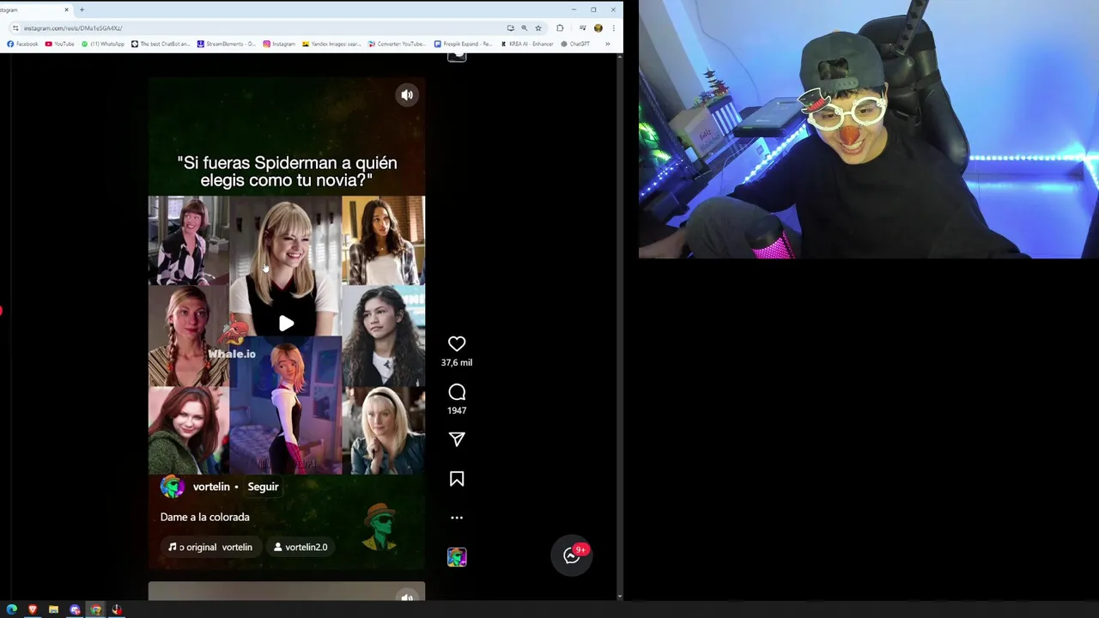The width and height of the screenshot is (1099, 618).
Task: Open the reel's audio thumbnail
Action: (457, 557)
